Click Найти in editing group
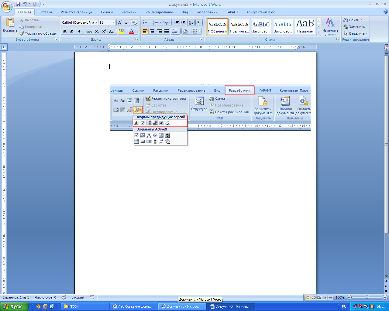This screenshot has width=389, height=311. coord(353,20)
